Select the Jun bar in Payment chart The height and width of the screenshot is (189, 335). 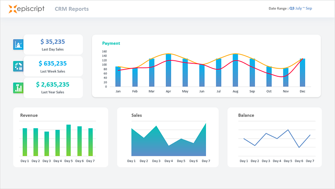click(202, 75)
